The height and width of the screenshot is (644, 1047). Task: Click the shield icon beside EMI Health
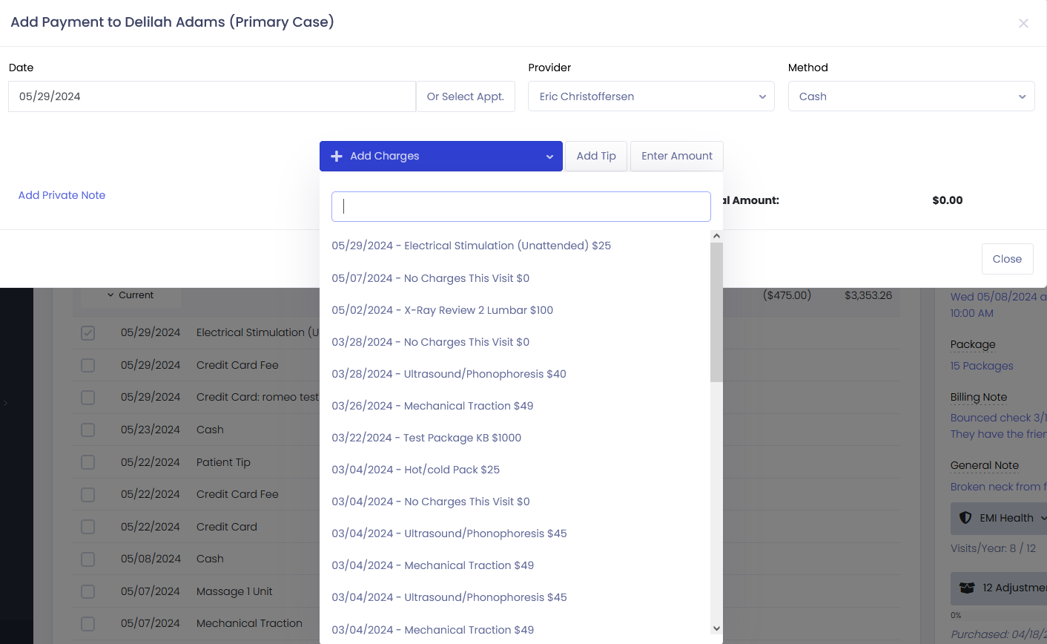tap(965, 518)
